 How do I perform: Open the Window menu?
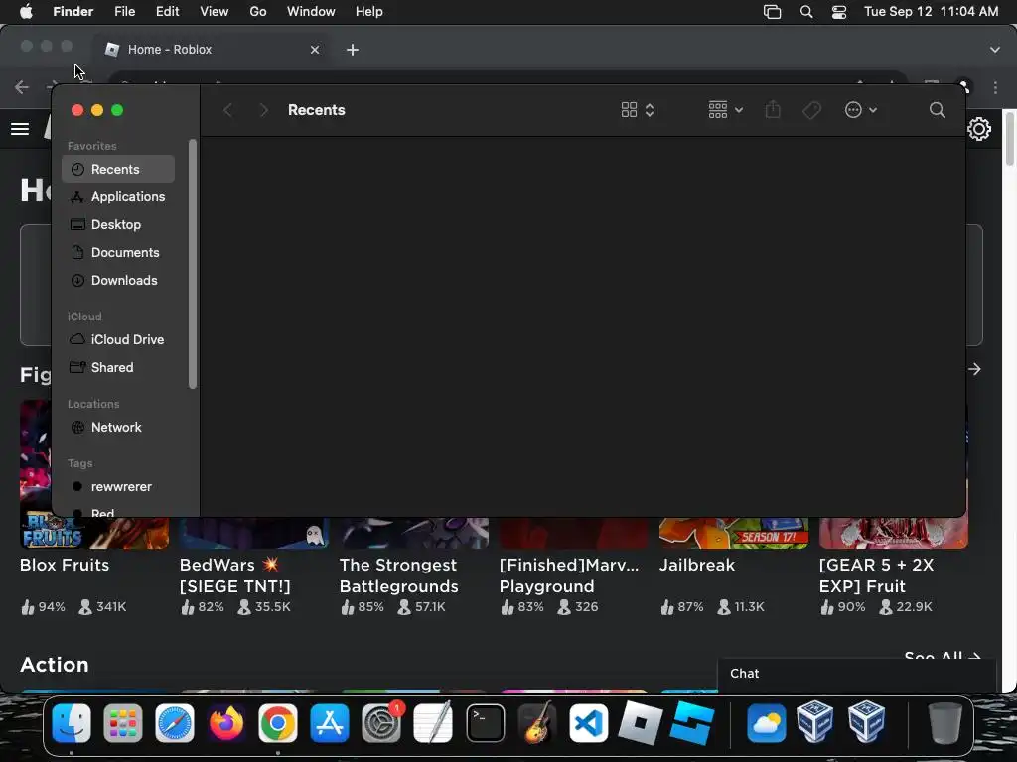[x=311, y=12]
